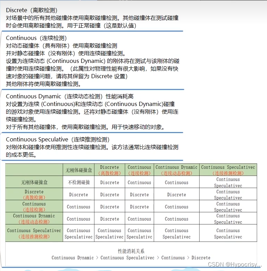Click 'Continuous' cell in Continuous row, 无刚体碰撞盒 column
This screenshot has height=271, width=267.
79,207
